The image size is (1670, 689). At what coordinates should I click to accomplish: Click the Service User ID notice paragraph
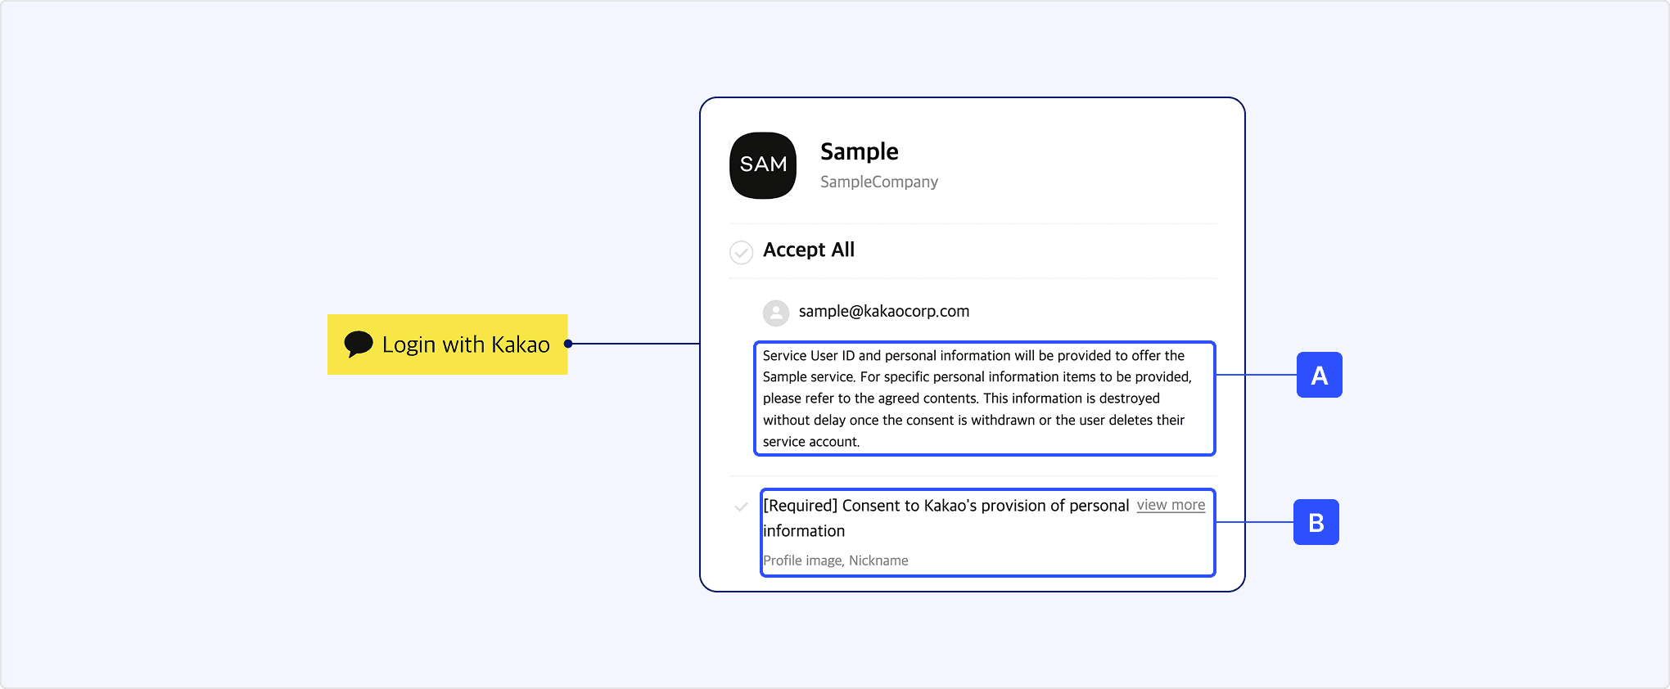(x=974, y=388)
